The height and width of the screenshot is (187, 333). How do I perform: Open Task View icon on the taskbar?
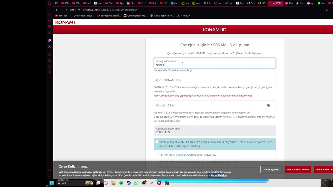click(x=98, y=183)
